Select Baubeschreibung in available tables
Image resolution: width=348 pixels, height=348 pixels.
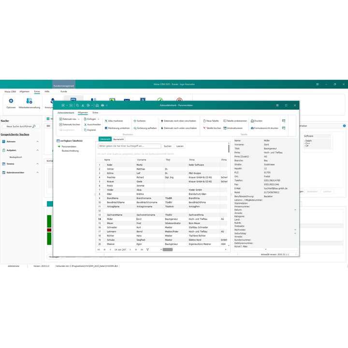click(70, 151)
